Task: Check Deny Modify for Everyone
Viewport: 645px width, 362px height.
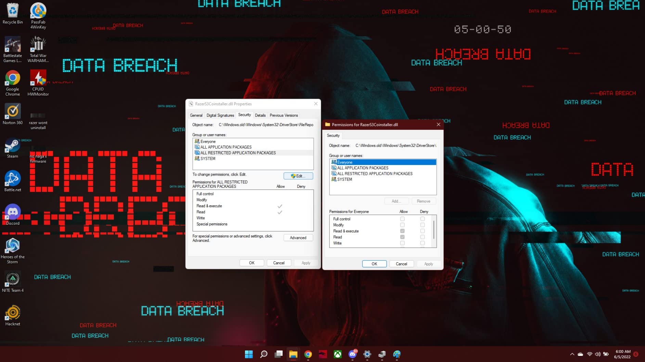Action: pos(423,225)
